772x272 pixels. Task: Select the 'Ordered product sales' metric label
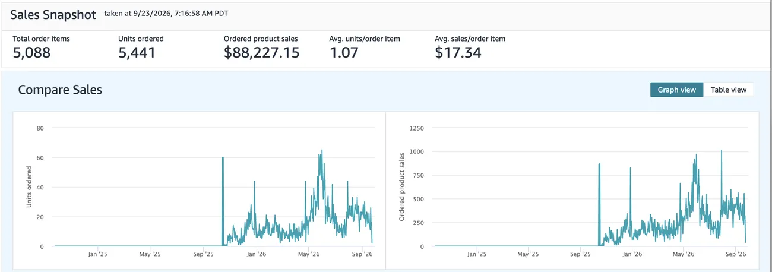coord(261,39)
